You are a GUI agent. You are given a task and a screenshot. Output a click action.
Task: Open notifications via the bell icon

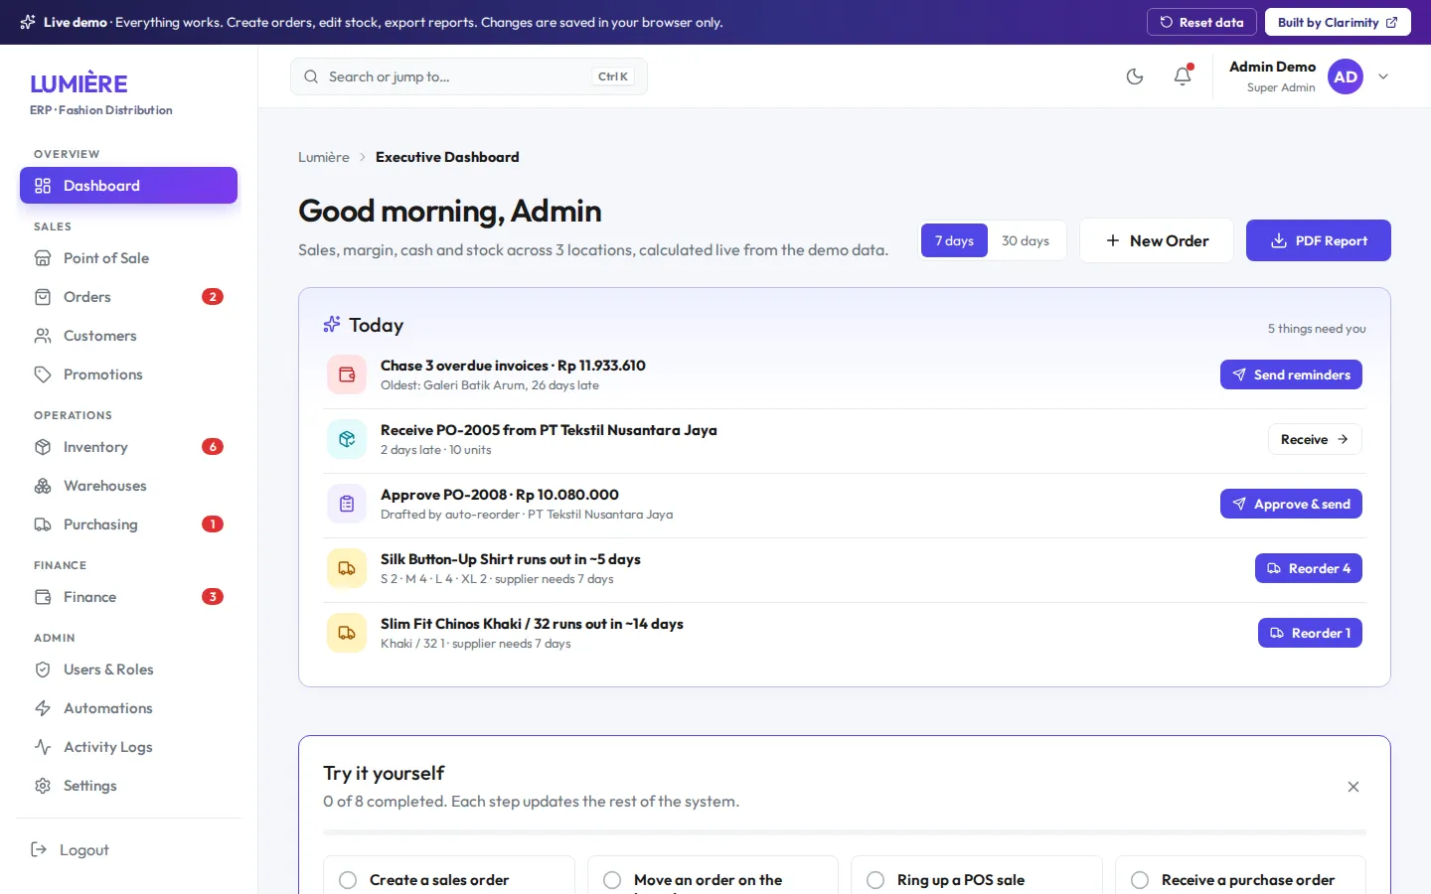click(1183, 76)
